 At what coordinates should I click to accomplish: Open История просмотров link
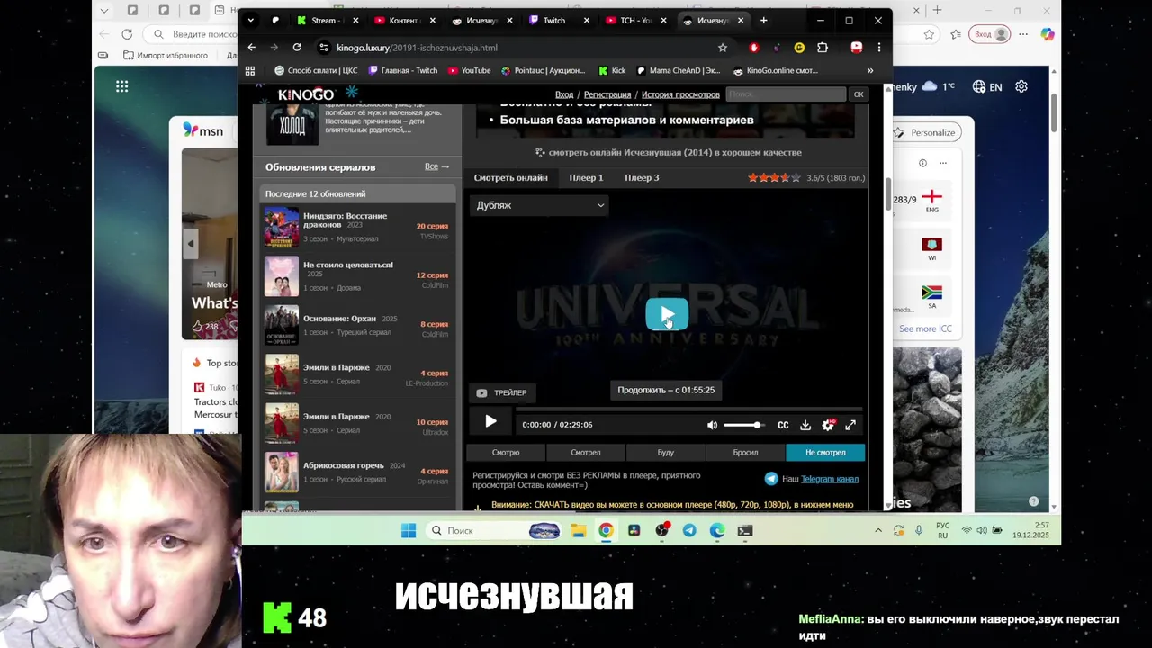[x=680, y=94]
